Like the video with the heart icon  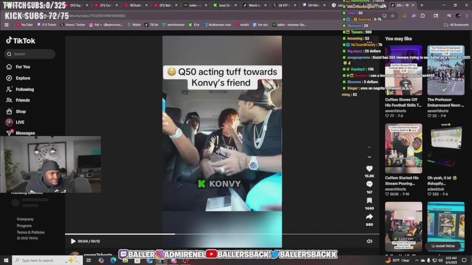369,169
